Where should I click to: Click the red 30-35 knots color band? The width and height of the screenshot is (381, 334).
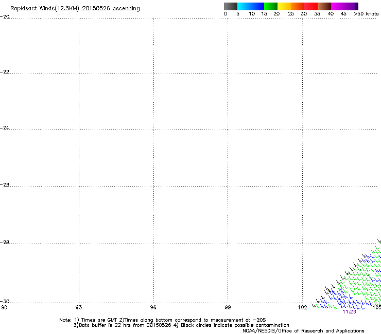point(311,6)
